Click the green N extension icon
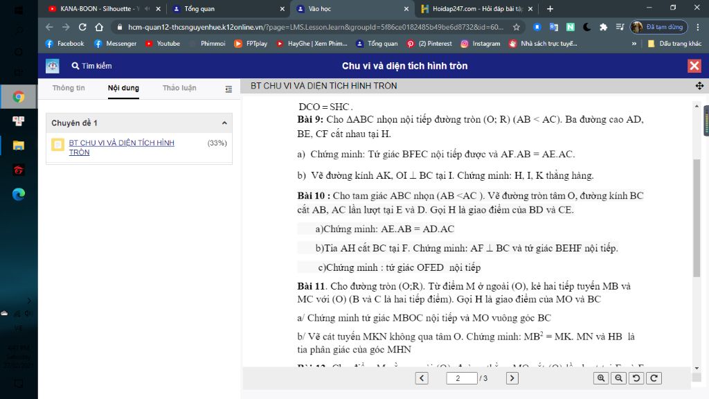 tap(571, 27)
